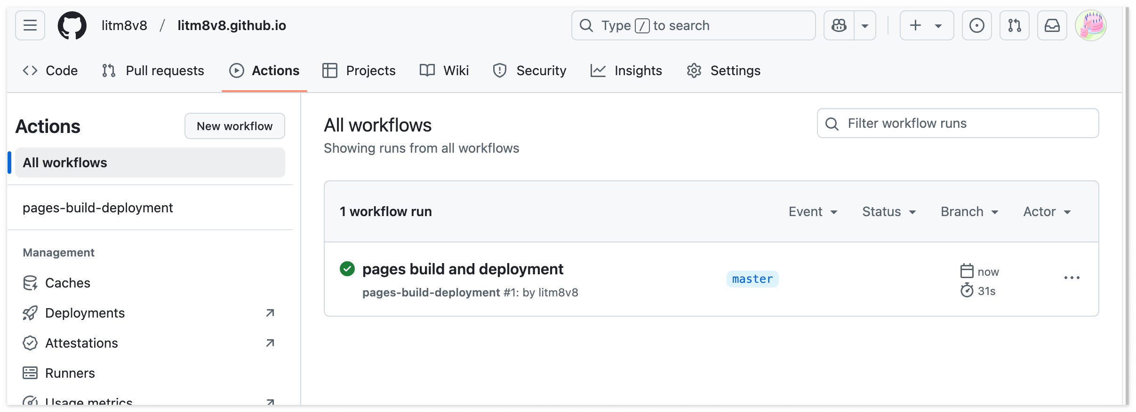Screen dimensions: 1136x412
Task: Click the litm8v8 owner link
Action: (124, 25)
